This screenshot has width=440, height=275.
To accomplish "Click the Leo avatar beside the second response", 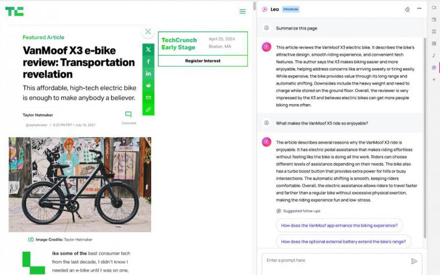I will pos(266,142).
